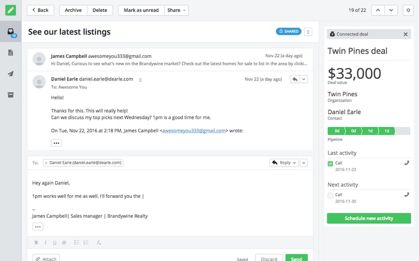
Task: Click the phone icon beside last activity call
Action: coord(406,163)
